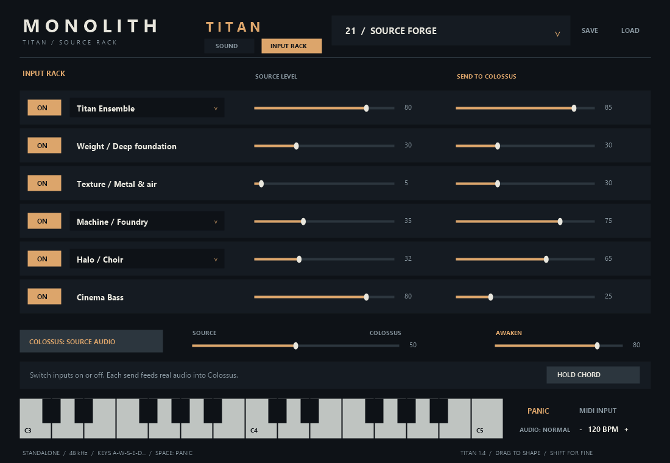The image size is (670, 463).
Task: Click the SAVE preset button
Action: point(590,30)
